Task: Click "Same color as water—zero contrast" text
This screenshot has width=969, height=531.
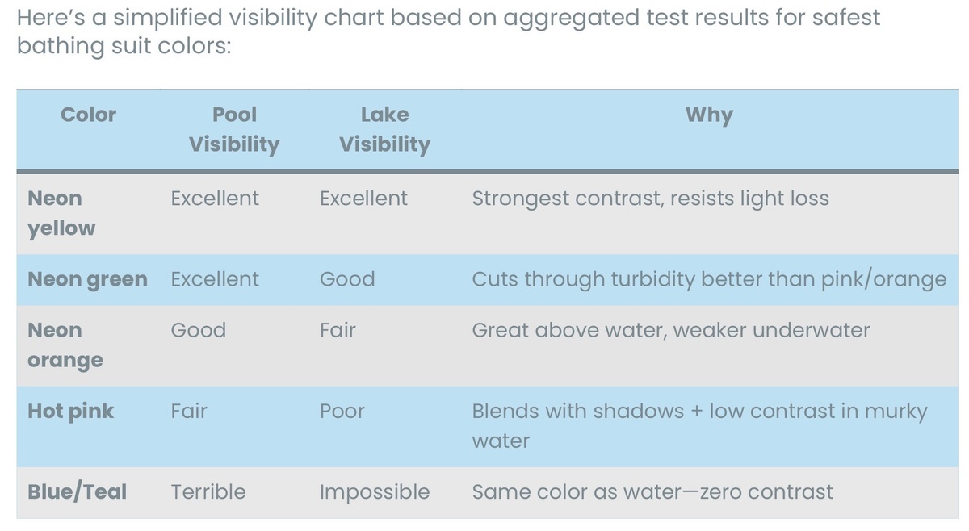Action: [x=652, y=491]
